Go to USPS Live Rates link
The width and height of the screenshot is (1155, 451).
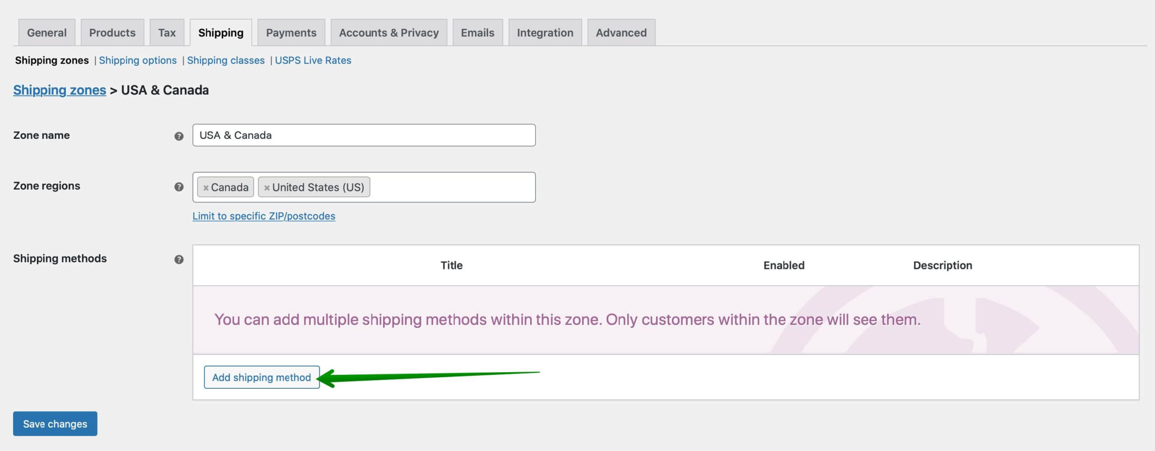coord(313,60)
